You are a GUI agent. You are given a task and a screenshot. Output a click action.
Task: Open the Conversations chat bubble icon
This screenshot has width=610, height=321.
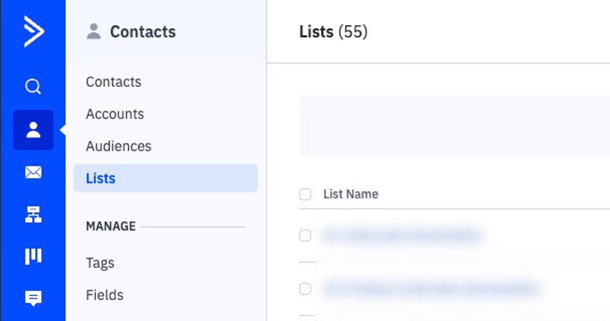pyautogui.click(x=33, y=298)
